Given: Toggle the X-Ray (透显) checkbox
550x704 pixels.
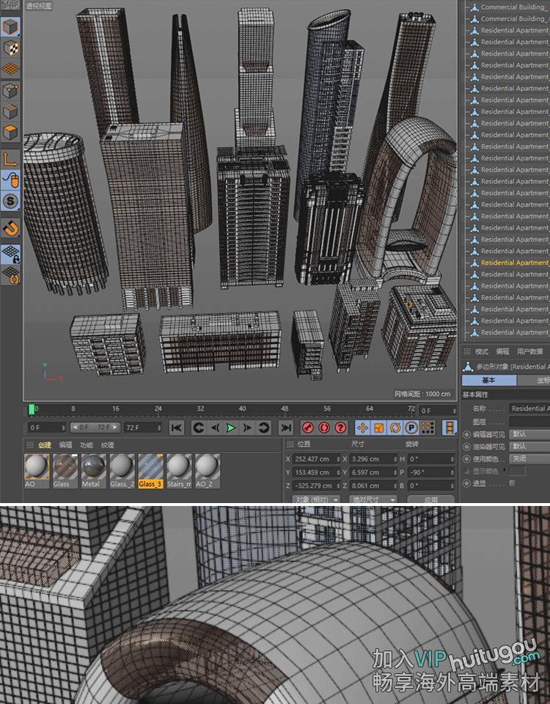Looking at the screenshot, I should click(x=512, y=483).
